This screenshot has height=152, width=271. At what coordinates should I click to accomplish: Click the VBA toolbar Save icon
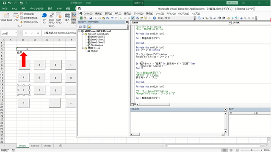click(91, 18)
